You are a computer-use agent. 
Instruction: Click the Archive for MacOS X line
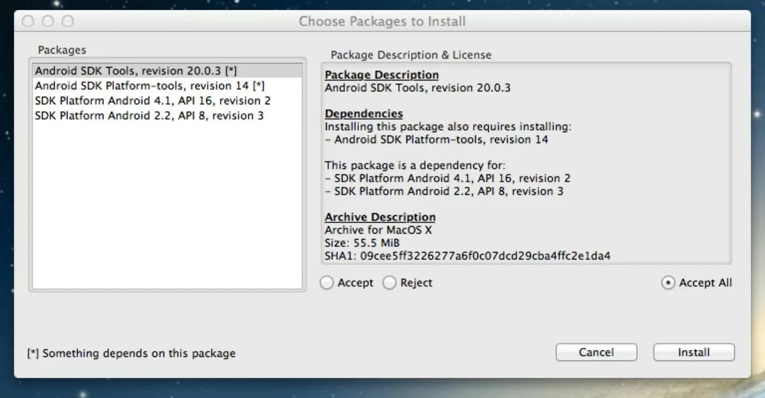(x=378, y=230)
